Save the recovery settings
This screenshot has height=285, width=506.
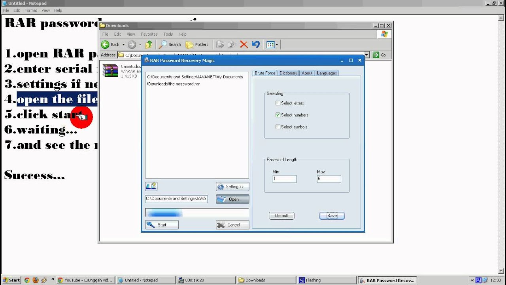click(332, 216)
